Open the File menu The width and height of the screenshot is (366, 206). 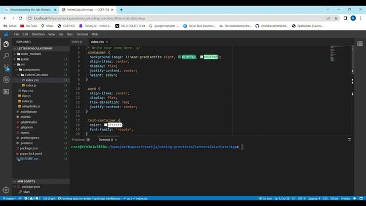[16, 34]
